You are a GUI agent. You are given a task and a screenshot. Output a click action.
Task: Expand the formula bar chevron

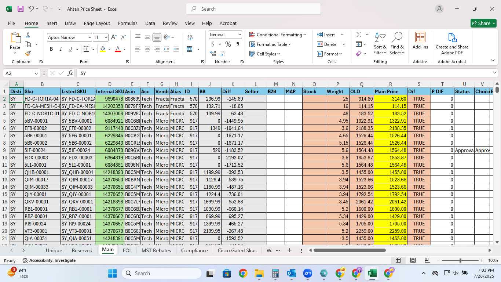pyautogui.click(x=494, y=73)
